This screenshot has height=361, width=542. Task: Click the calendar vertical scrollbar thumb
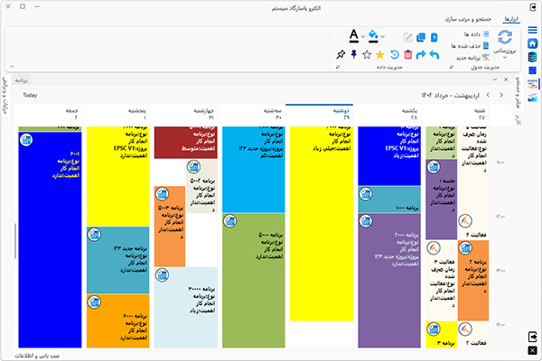point(15,241)
